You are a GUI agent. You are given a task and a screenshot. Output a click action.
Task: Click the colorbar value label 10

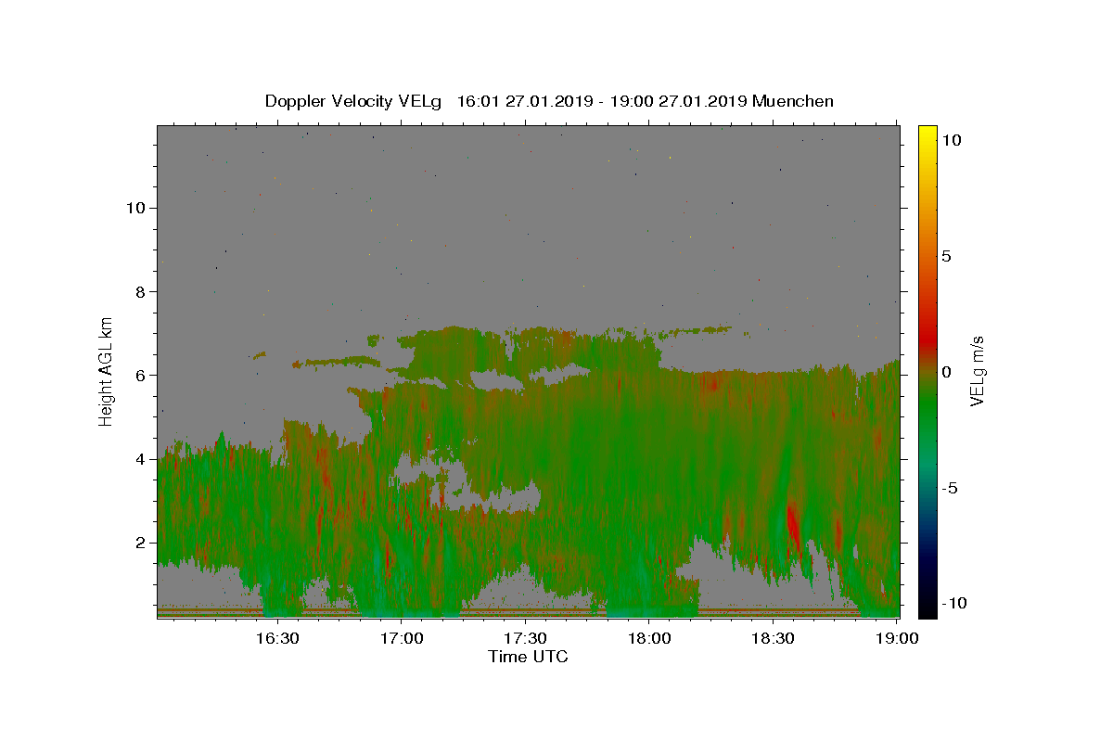[952, 140]
